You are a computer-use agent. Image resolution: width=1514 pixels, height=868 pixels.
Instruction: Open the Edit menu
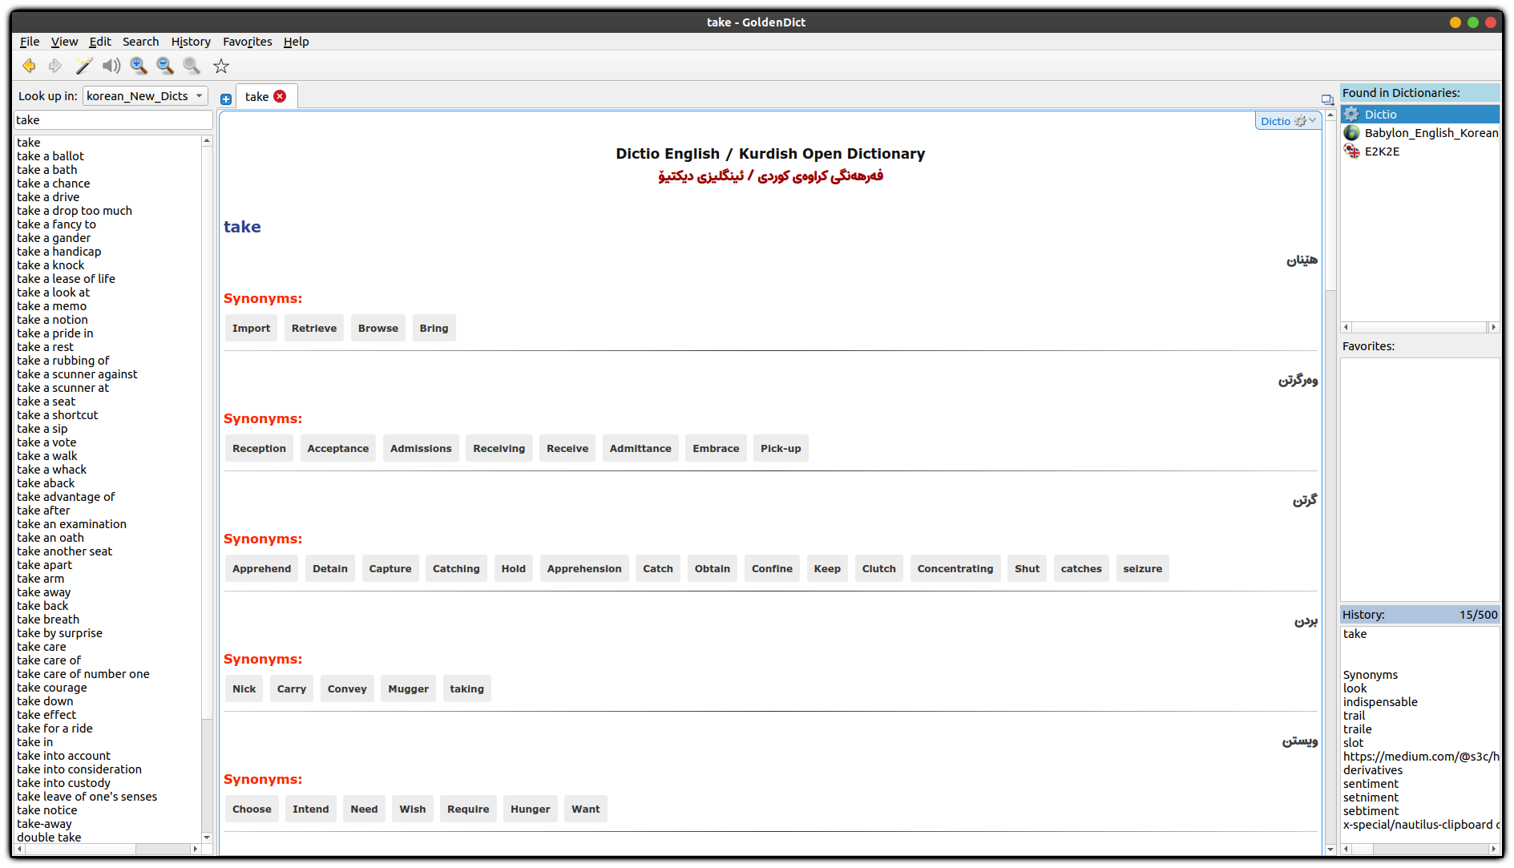pos(100,42)
